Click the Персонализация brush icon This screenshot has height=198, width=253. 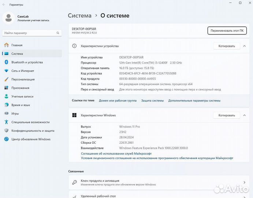7,79
